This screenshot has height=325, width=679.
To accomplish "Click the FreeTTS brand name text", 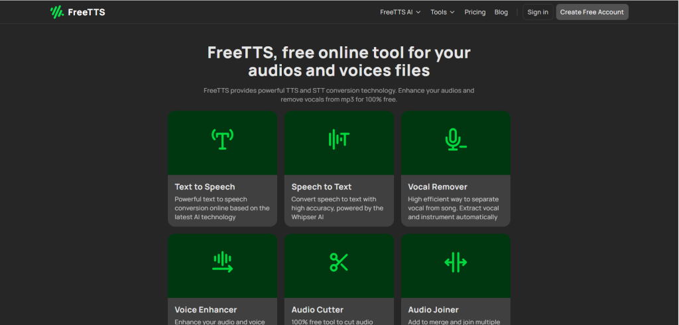I will coord(86,12).
